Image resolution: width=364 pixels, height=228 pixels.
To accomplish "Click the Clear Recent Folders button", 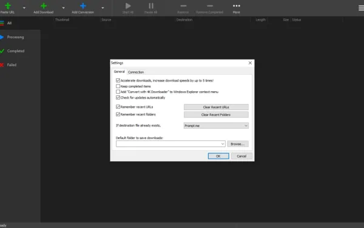I will click(x=216, y=115).
